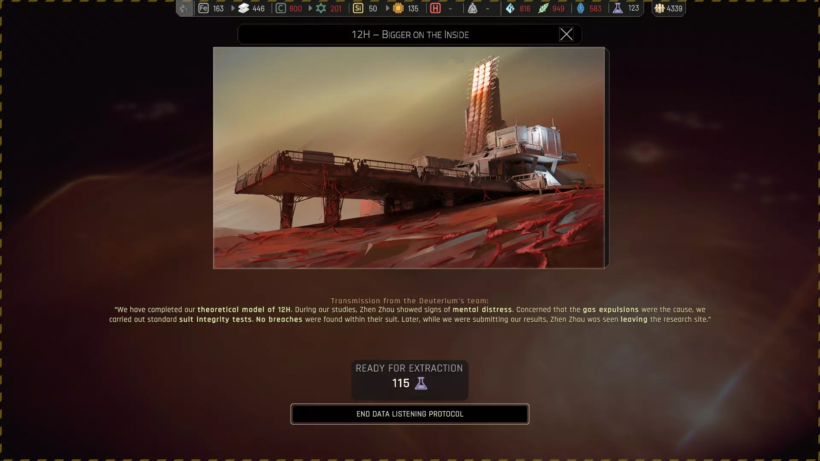
Task: Click the xenobiology triangle resource icon
Action: tap(472, 8)
